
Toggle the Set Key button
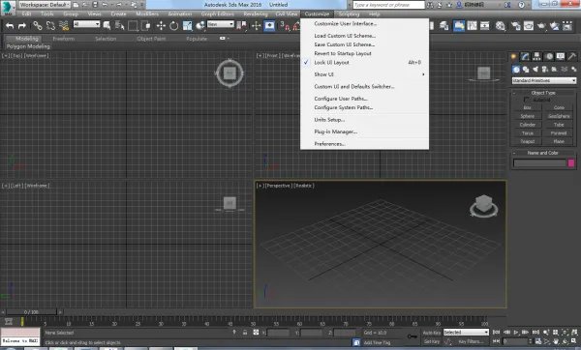tap(432, 341)
